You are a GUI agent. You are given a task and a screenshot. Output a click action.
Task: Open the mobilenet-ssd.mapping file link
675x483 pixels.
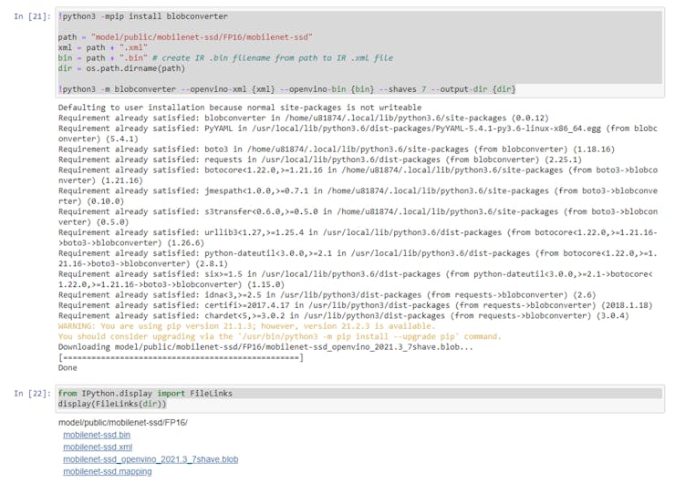[108, 471]
